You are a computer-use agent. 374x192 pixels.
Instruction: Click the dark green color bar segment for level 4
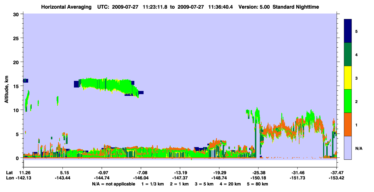click(348, 54)
